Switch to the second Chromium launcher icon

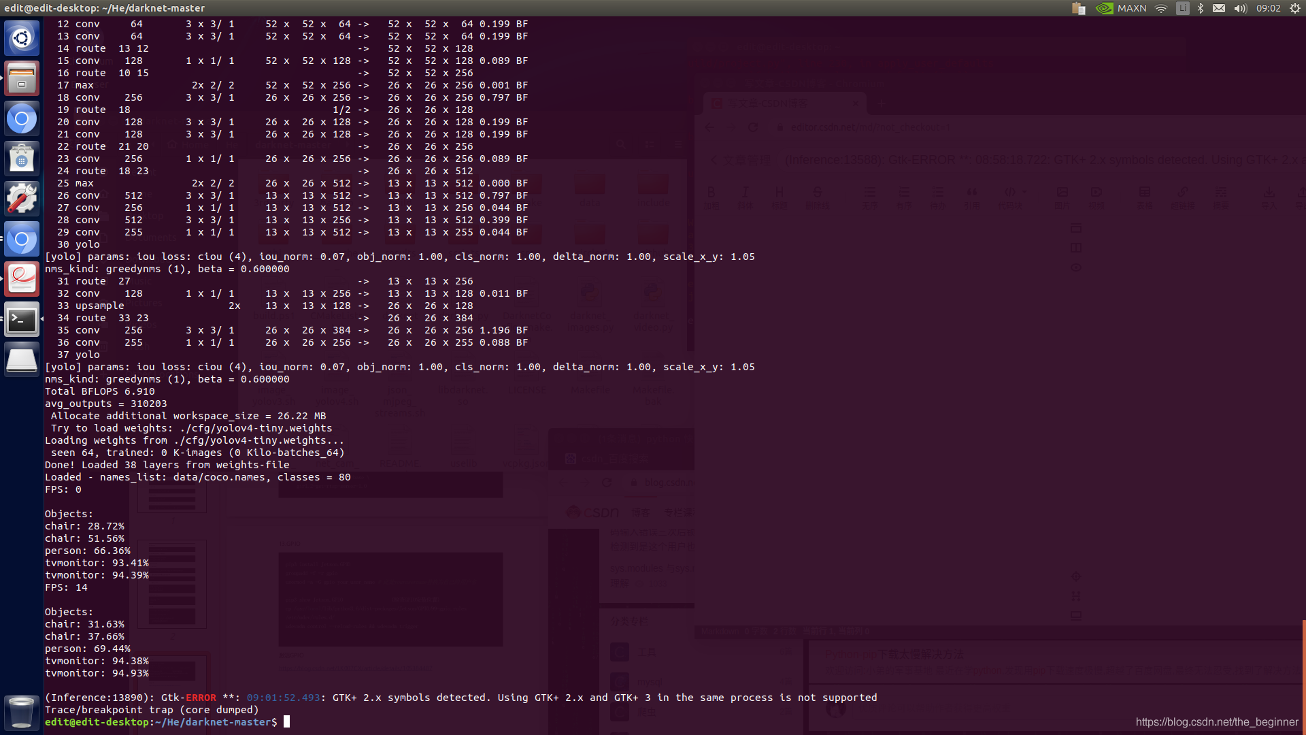[x=22, y=239]
